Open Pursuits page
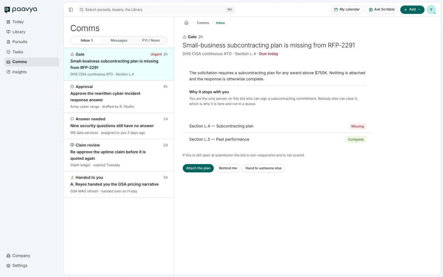The height and width of the screenshot is (277, 443). (32, 42)
